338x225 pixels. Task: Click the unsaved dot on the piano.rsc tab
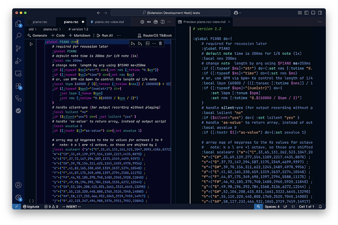[x=83, y=22]
